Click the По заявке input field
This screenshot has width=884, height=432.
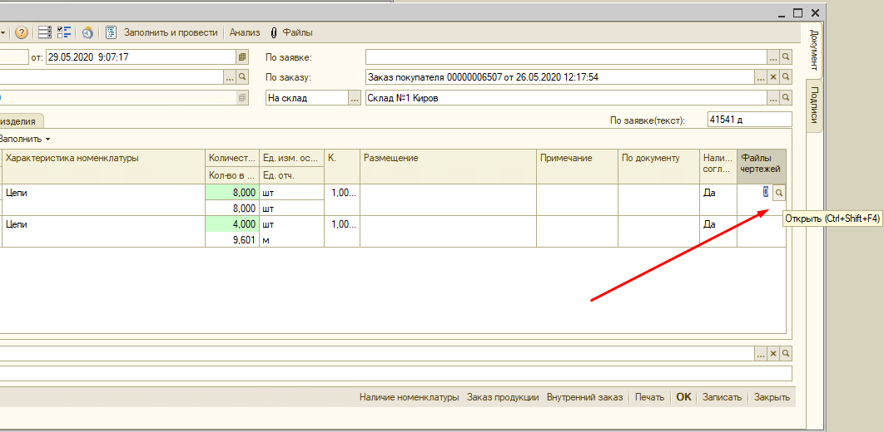tap(566, 56)
